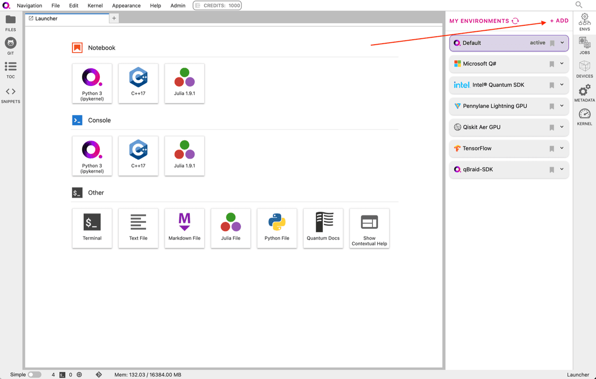The image size is (596, 379).
Task: Click + ADD to add an environment
Action: 559,21
